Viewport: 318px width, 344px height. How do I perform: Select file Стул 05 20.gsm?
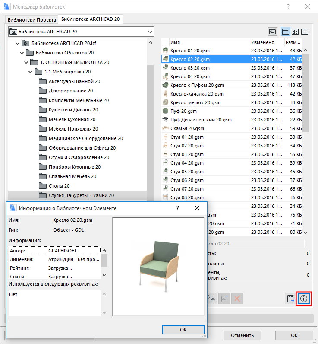click(x=232, y=172)
